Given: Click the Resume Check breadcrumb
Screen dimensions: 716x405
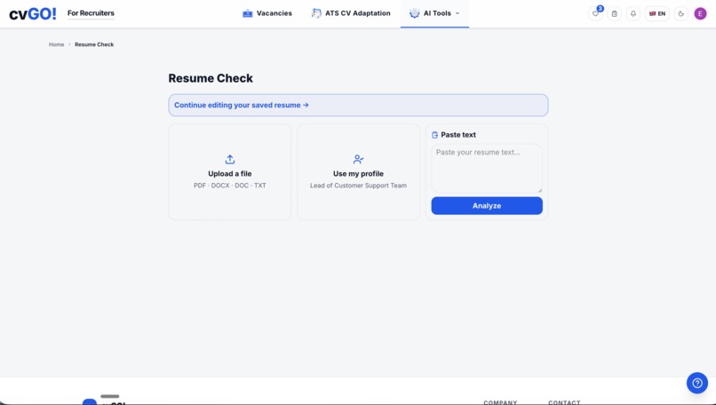Looking at the screenshot, I should pos(94,44).
